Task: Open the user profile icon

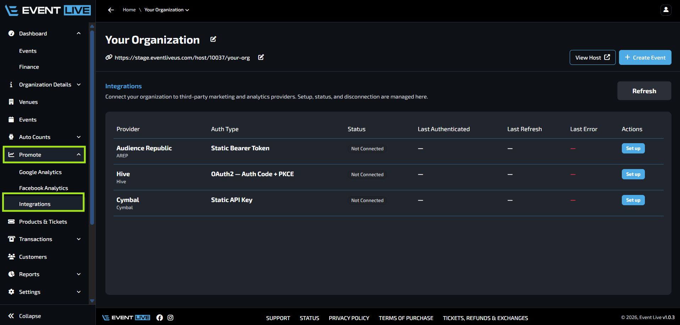Action: (x=666, y=10)
